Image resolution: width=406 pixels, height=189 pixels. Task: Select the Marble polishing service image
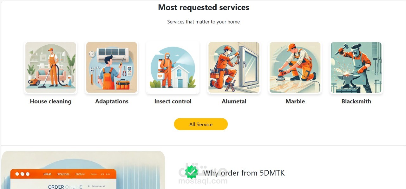click(295, 68)
